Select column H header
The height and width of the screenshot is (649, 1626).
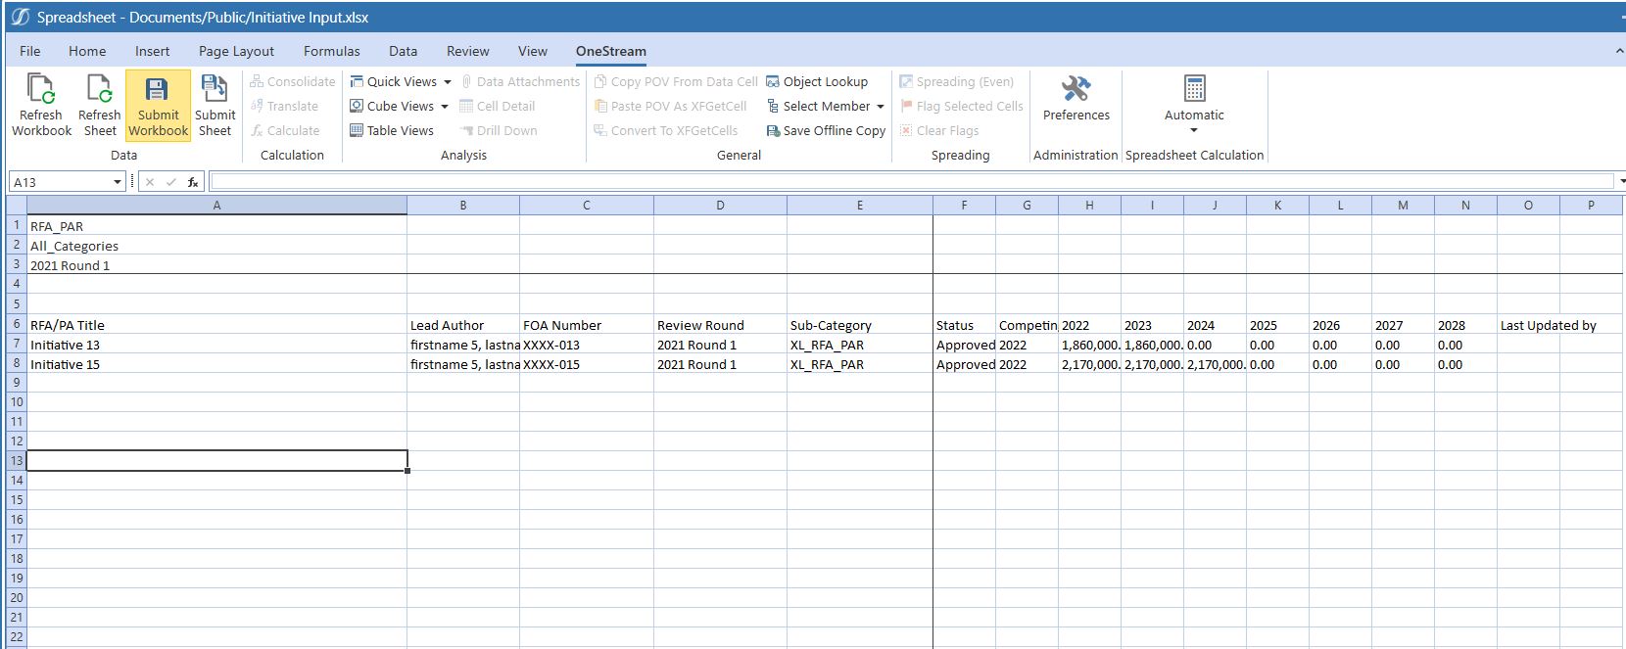pos(1089,206)
